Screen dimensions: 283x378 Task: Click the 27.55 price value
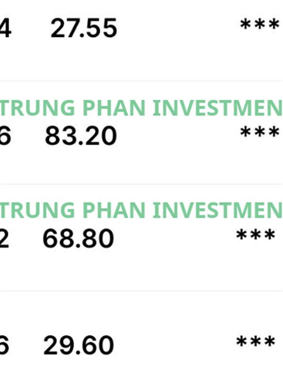83,29
